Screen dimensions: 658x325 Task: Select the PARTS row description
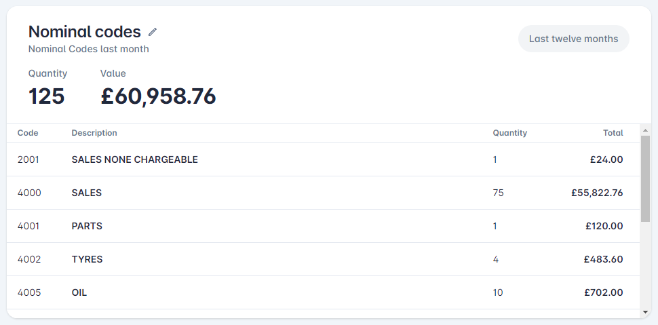[x=87, y=226]
